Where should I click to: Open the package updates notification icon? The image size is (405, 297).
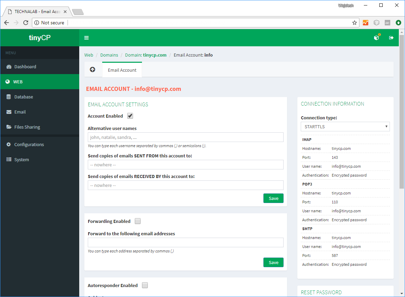pyautogui.click(x=377, y=38)
